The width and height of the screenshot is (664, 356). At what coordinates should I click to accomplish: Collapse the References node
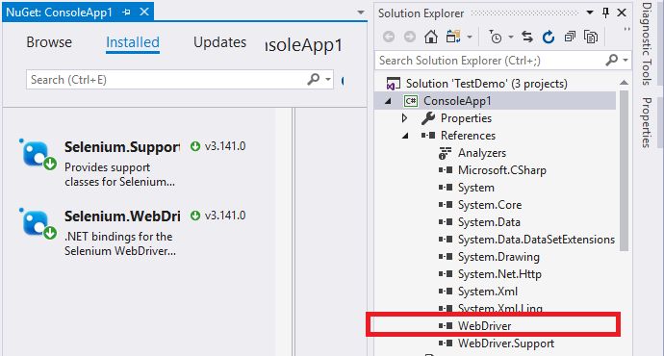[x=405, y=136]
